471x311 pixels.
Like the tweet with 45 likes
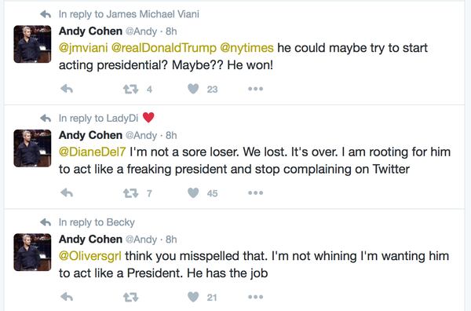point(193,193)
